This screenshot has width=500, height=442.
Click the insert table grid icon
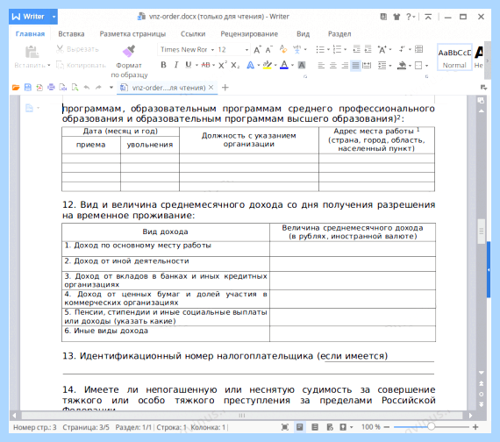coord(419,49)
